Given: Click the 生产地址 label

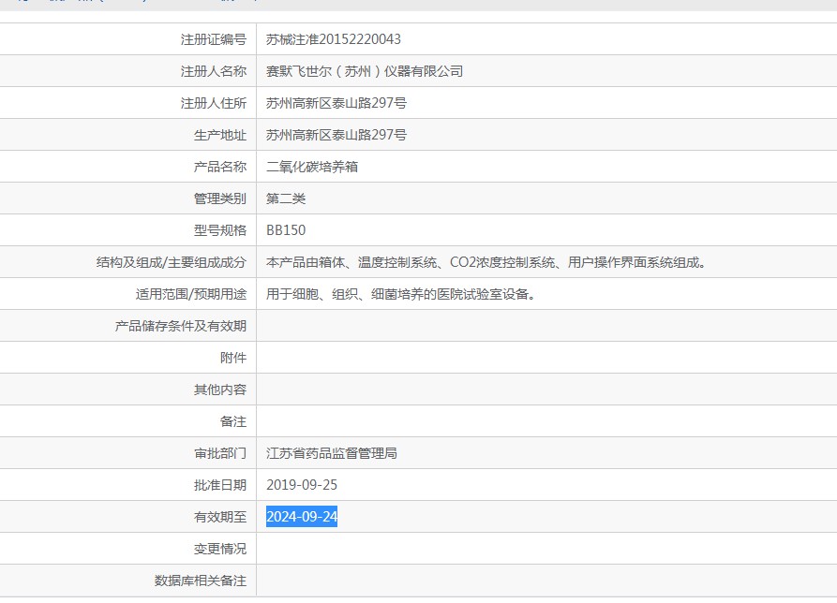Looking at the screenshot, I should (220, 135).
